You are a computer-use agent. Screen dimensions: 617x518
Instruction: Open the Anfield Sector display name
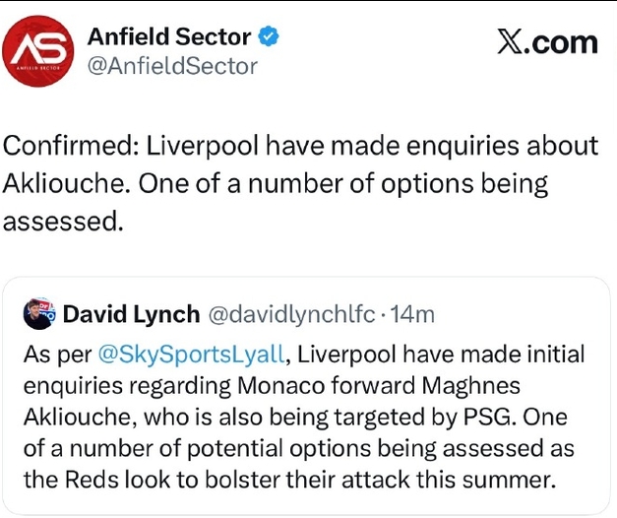[x=169, y=36]
